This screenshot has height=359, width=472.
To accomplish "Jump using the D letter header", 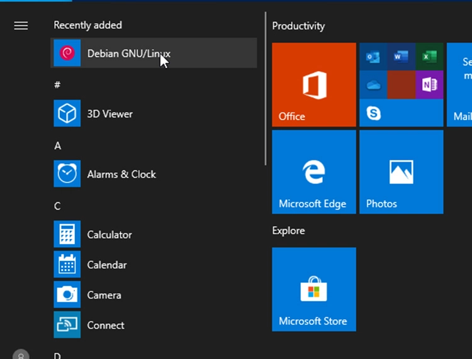I will [57, 356].
